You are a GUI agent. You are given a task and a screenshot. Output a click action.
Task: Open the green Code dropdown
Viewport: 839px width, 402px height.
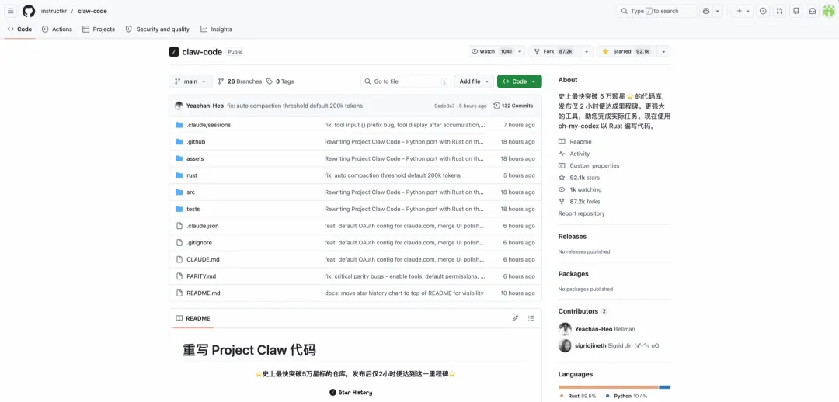click(519, 81)
